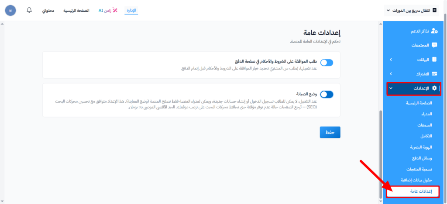Click the حفظ save button
Image resolution: width=447 pixels, height=204 pixels.
point(330,132)
